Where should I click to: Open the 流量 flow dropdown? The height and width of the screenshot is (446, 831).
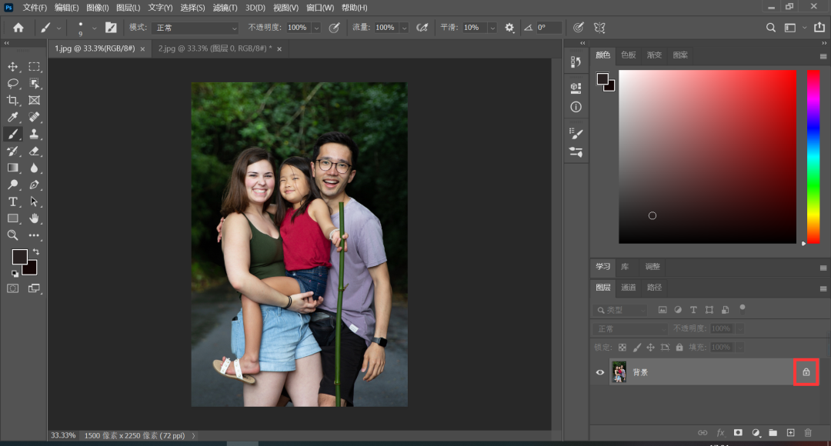tap(405, 28)
